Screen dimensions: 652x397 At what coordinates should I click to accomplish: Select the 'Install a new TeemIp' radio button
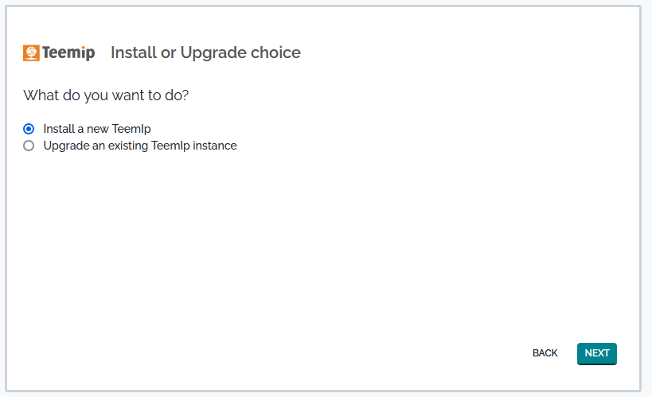[29, 128]
